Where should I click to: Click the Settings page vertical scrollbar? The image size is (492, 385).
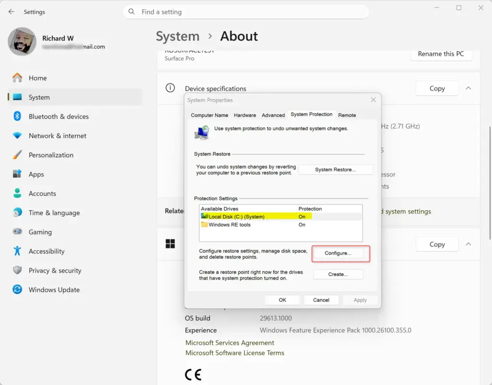[x=490, y=183]
